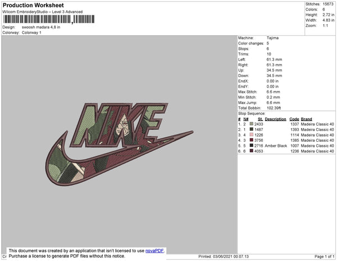This screenshot has width=337, height=261.
Task: Click the Stitches count 15673
Action: tap(328, 4)
